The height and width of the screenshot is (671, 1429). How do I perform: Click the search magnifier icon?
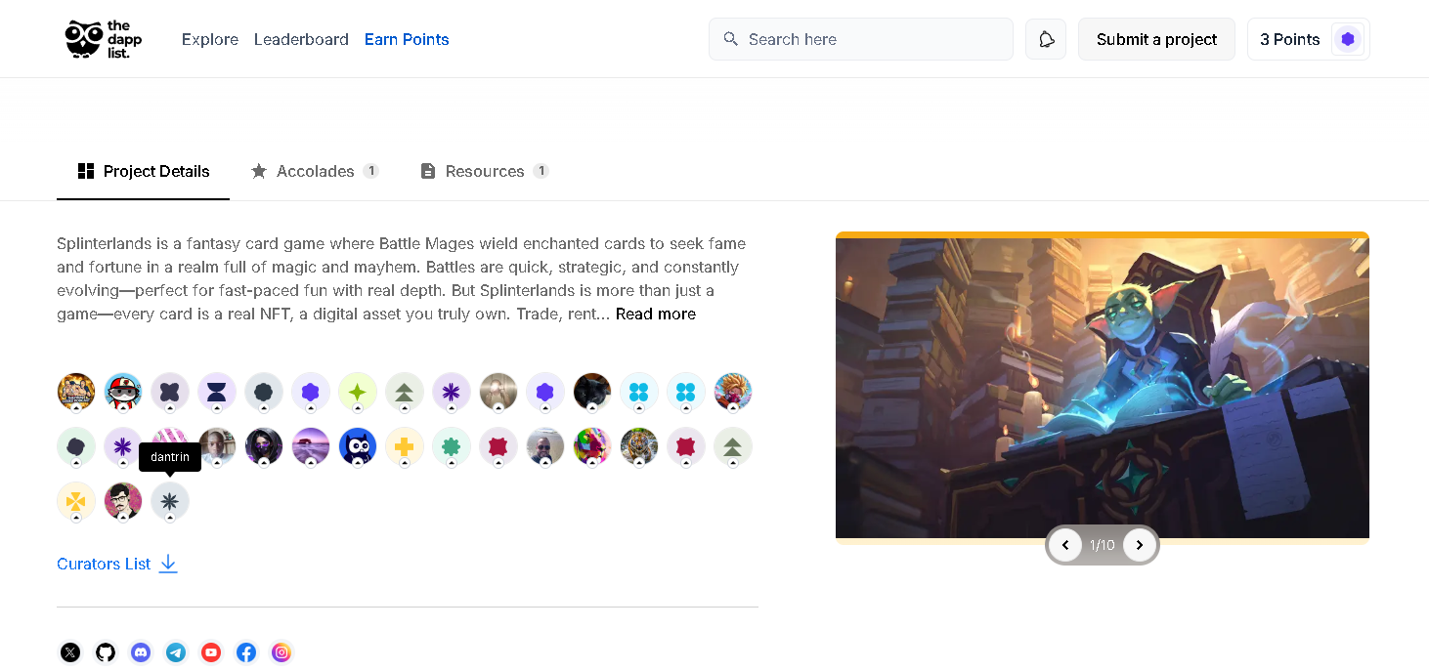(730, 39)
